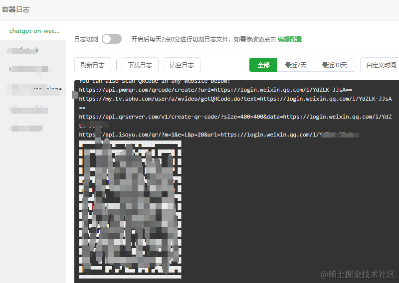Filter logs by 最近30天
Screen dimensions: 399x283
tap(334, 65)
